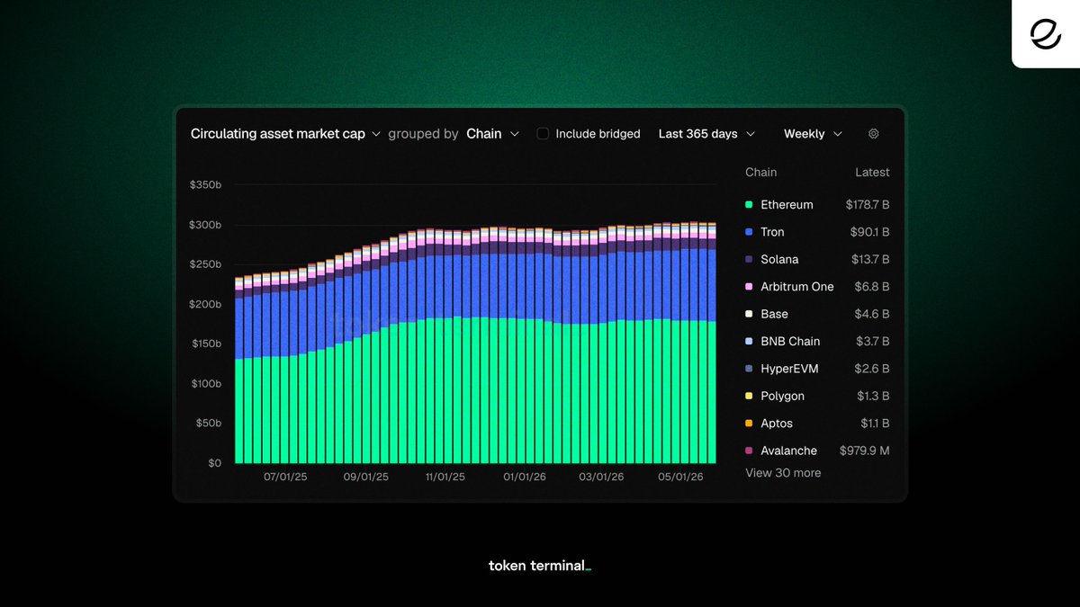
Task: Click the token terminal logo text
Action: pos(540,566)
